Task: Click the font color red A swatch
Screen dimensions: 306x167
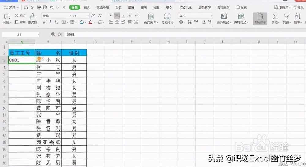Action: pyautogui.click(x=90, y=22)
